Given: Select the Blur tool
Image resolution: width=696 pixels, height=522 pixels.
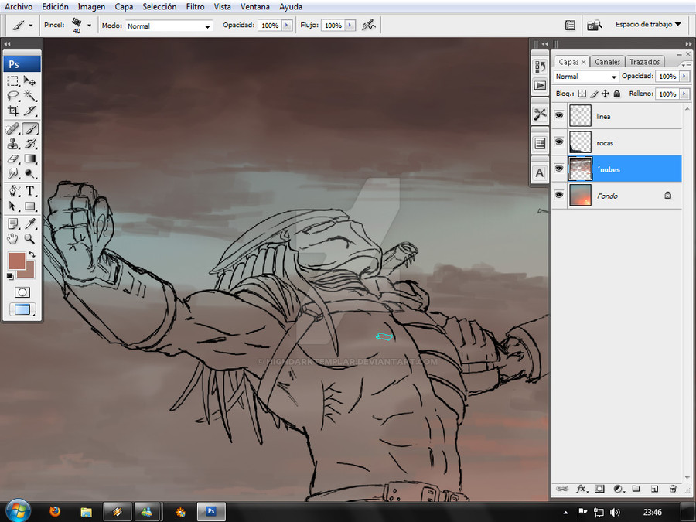Looking at the screenshot, I should click(13, 173).
